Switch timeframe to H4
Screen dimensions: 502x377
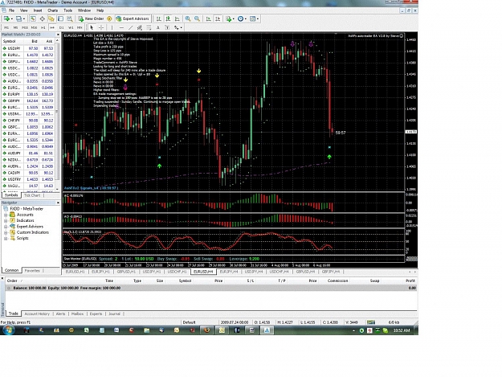tap(52, 28)
